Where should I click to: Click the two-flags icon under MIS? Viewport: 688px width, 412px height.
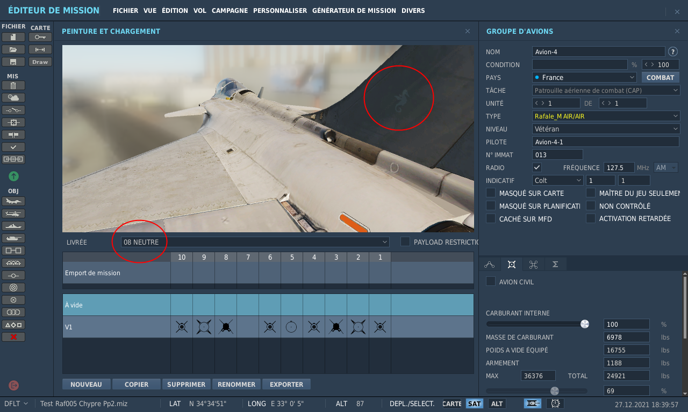pos(13,135)
